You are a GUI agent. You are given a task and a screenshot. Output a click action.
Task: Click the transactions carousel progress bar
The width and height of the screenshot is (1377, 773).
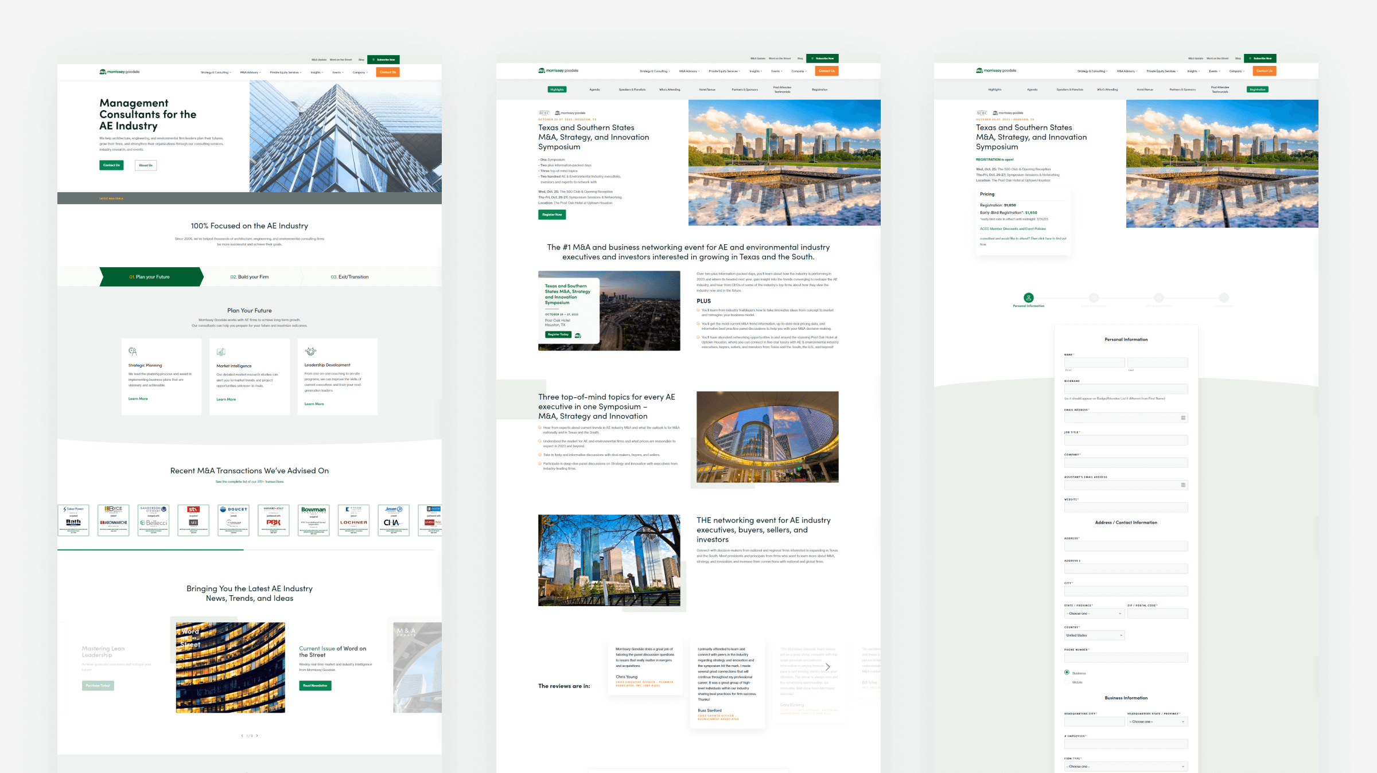(246, 549)
